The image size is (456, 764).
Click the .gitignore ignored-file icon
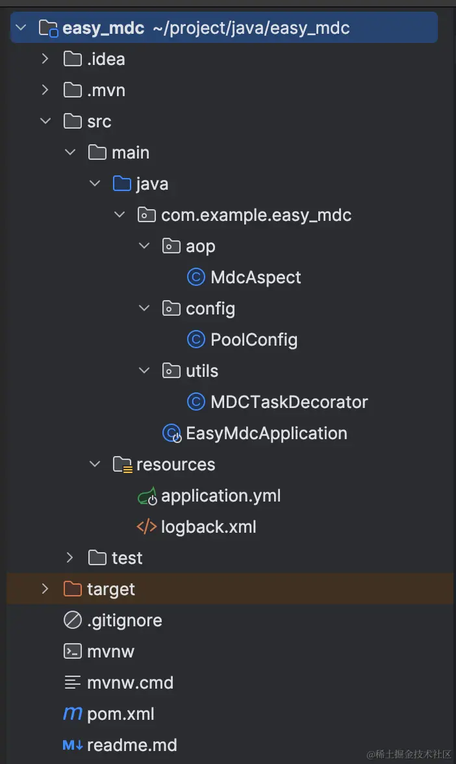click(73, 620)
